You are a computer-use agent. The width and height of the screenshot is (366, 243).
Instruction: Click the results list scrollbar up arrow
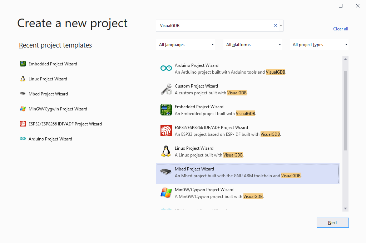346,59
